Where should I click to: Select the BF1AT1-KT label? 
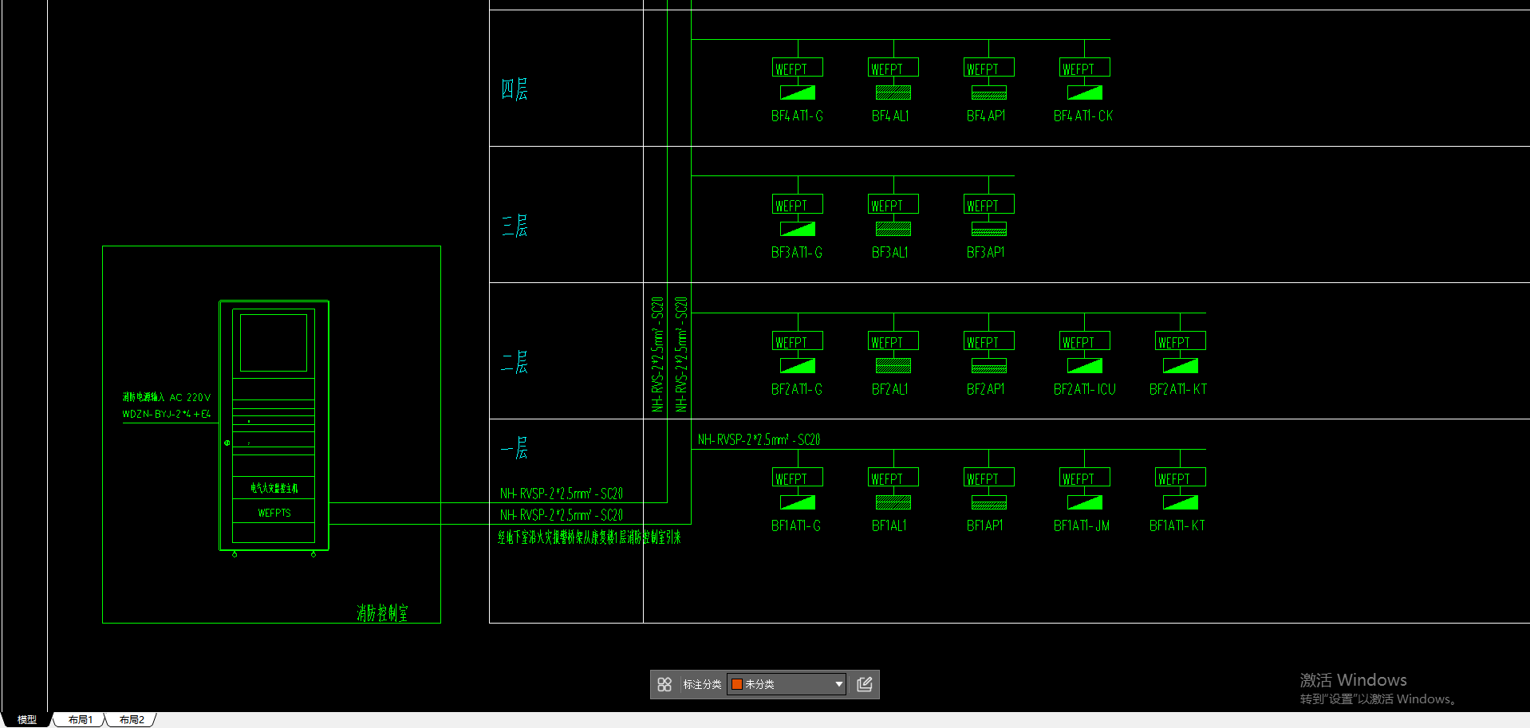point(1177,525)
